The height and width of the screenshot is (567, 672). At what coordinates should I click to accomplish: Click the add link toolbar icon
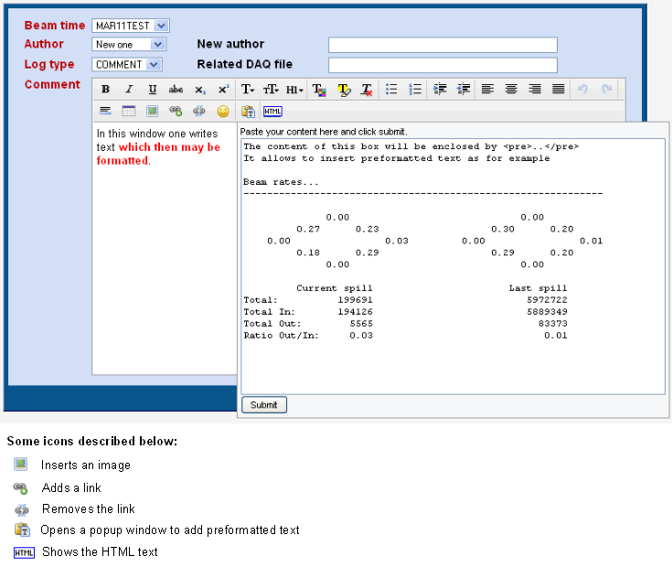[x=176, y=112]
